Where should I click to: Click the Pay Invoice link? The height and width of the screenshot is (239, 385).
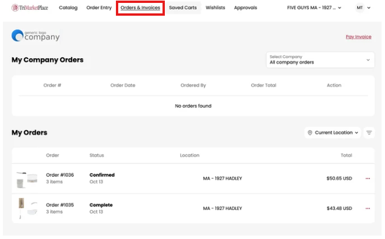pos(358,37)
